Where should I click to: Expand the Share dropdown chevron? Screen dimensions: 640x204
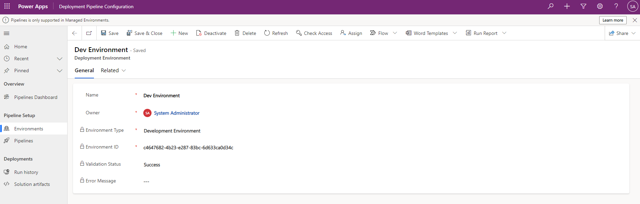tap(633, 33)
